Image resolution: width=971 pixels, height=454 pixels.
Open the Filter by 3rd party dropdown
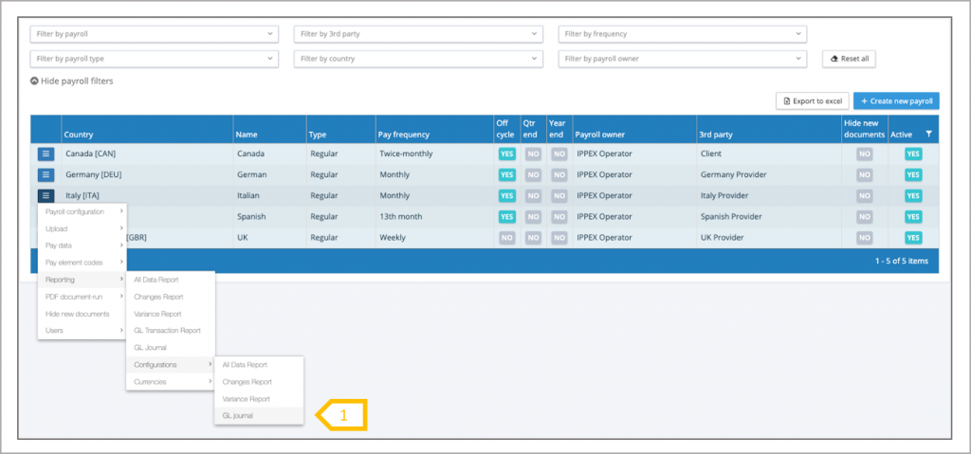coord(418,34)
